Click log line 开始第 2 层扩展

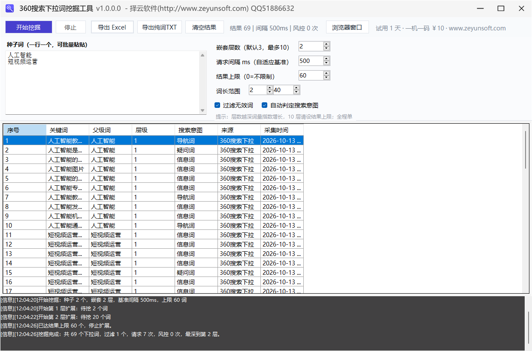56,317
